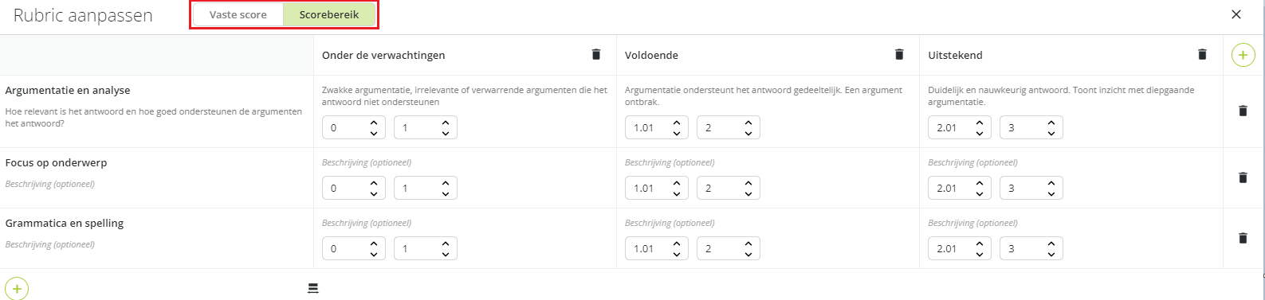
Task: Select the 'Scorebereik' toggle option
Action: [329, 14]
